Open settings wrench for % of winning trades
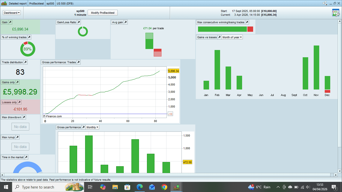 point(29,37)
